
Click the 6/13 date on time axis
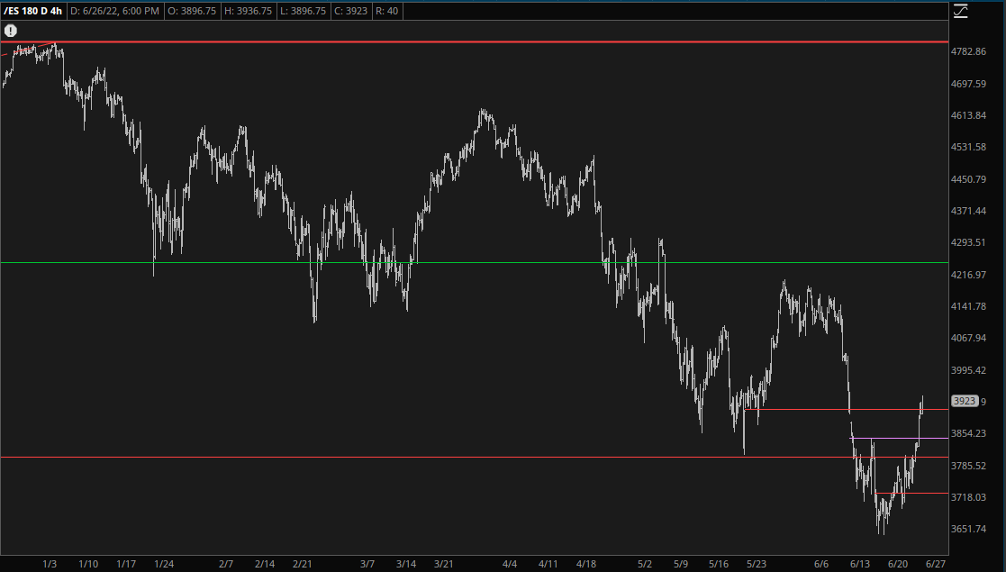coord(860,564)
